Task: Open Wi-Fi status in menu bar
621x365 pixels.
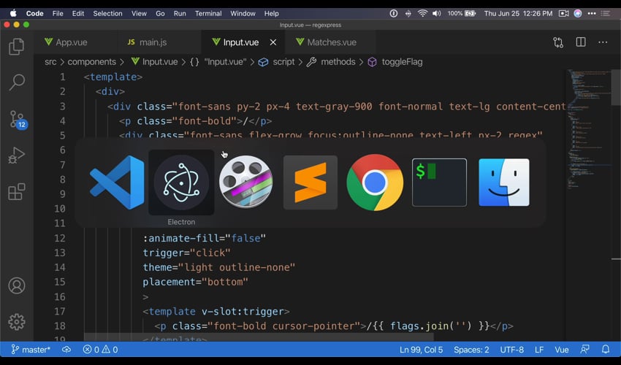Action: (422, 13)
